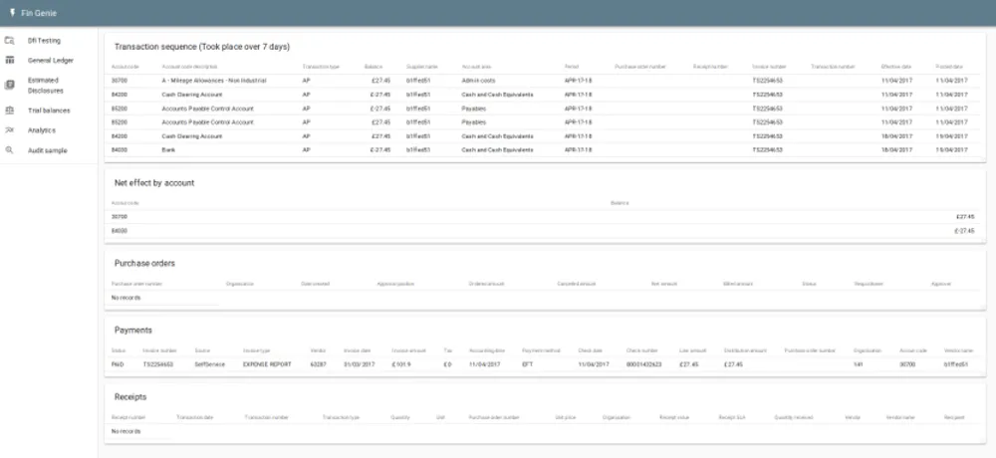The width and height of the screenshot is (996, 458).
Task: Open General Ledger from the sidebar
Action: (50, 61)
